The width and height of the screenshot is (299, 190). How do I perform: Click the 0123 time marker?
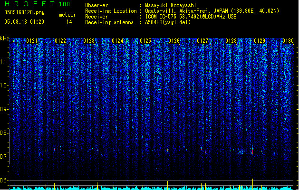89,41
